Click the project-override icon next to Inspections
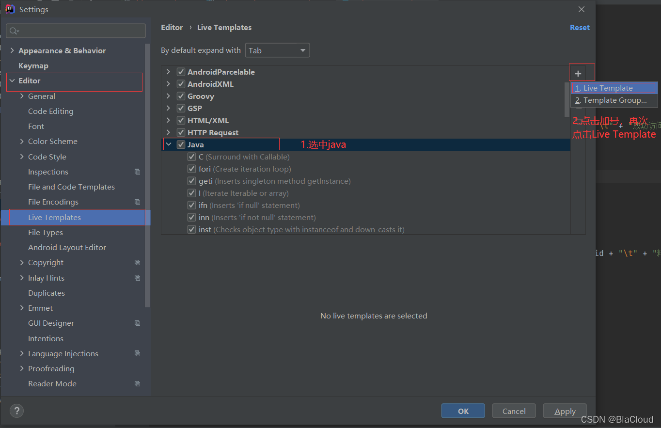 137,172
